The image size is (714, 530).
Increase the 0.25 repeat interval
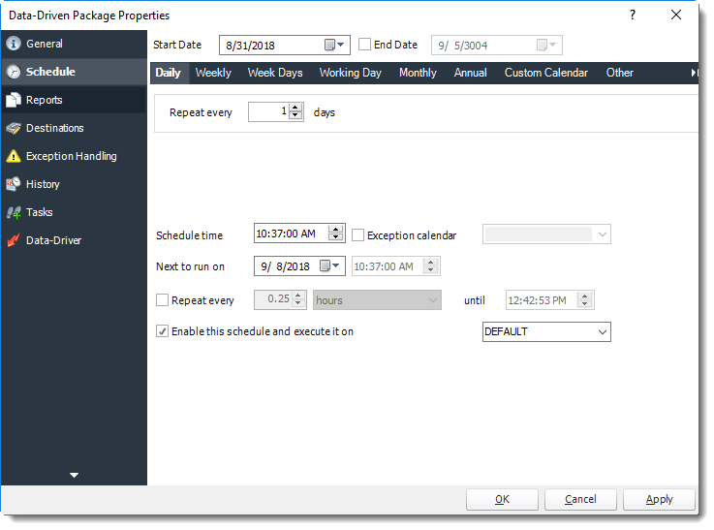pyautogui.click(x=298, y=296)
